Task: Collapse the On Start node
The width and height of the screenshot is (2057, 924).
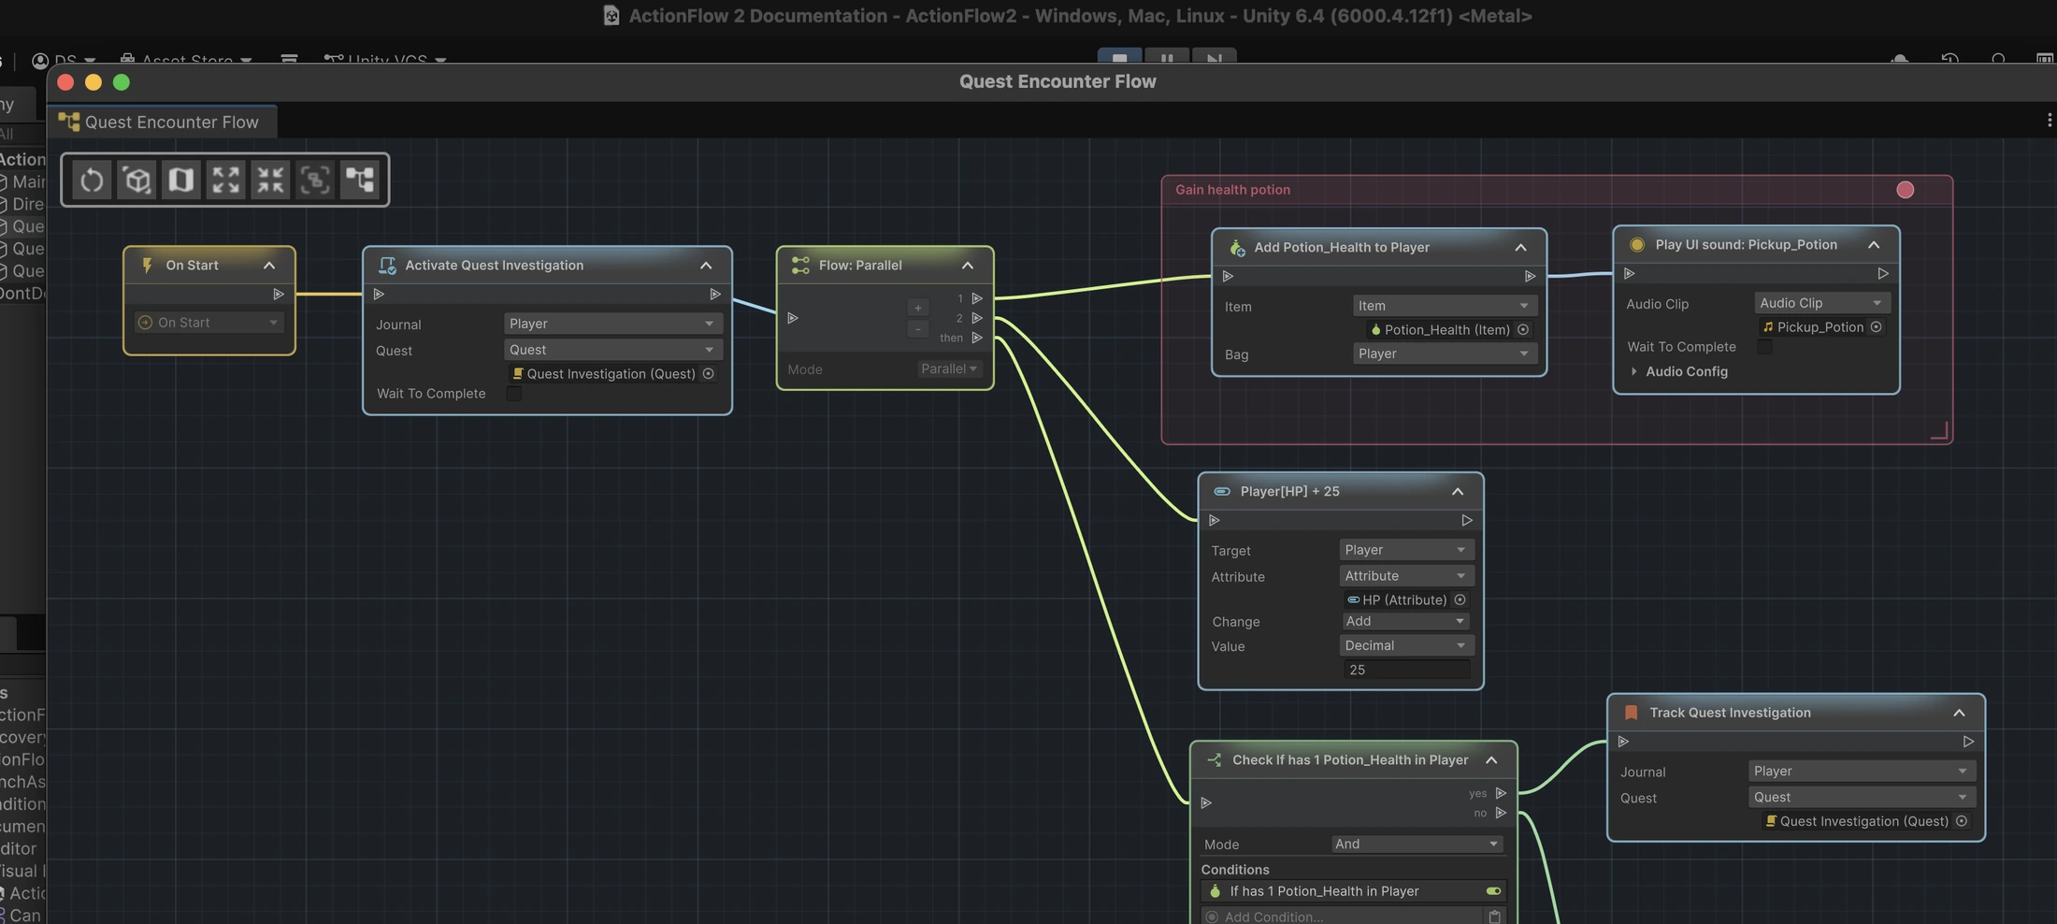Action: pos(269,266)
